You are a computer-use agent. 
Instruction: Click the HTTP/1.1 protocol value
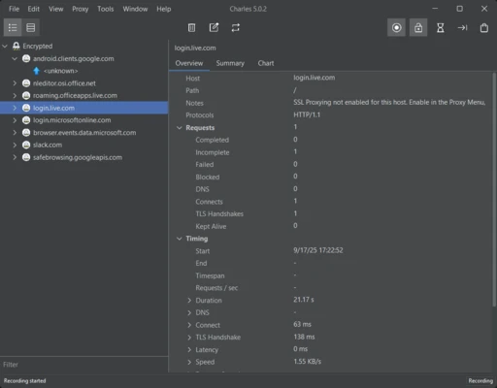307,114
